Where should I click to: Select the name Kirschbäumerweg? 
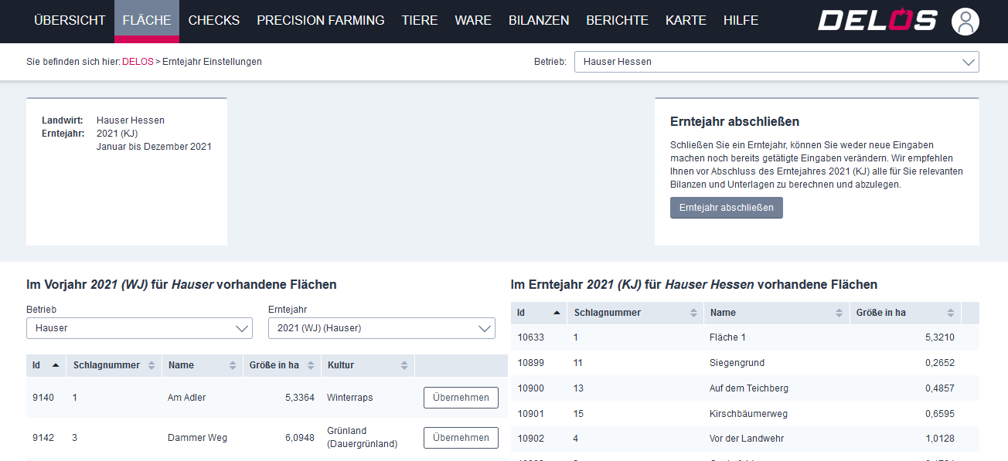click(x=747, y=414)
